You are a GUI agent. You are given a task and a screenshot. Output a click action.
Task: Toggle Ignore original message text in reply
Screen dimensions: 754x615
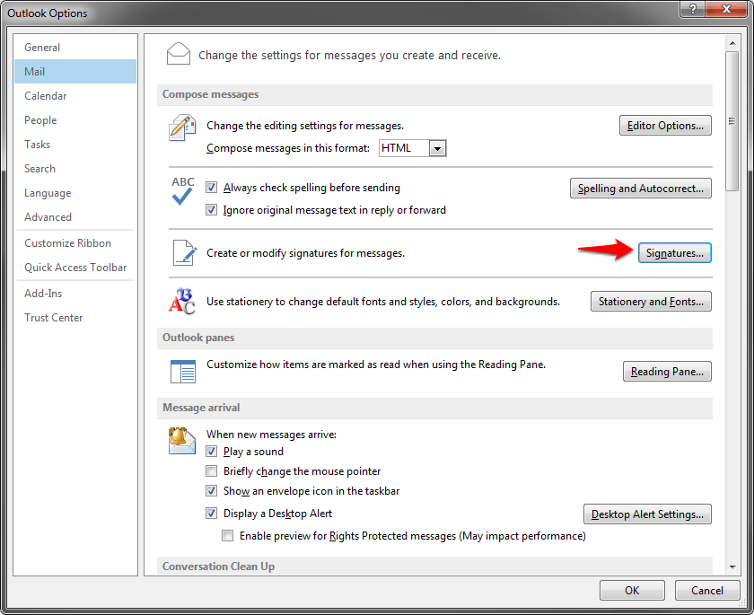(211, 210)
